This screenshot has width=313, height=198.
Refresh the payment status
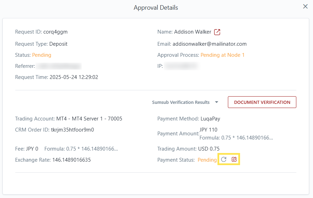click(224, 159)
